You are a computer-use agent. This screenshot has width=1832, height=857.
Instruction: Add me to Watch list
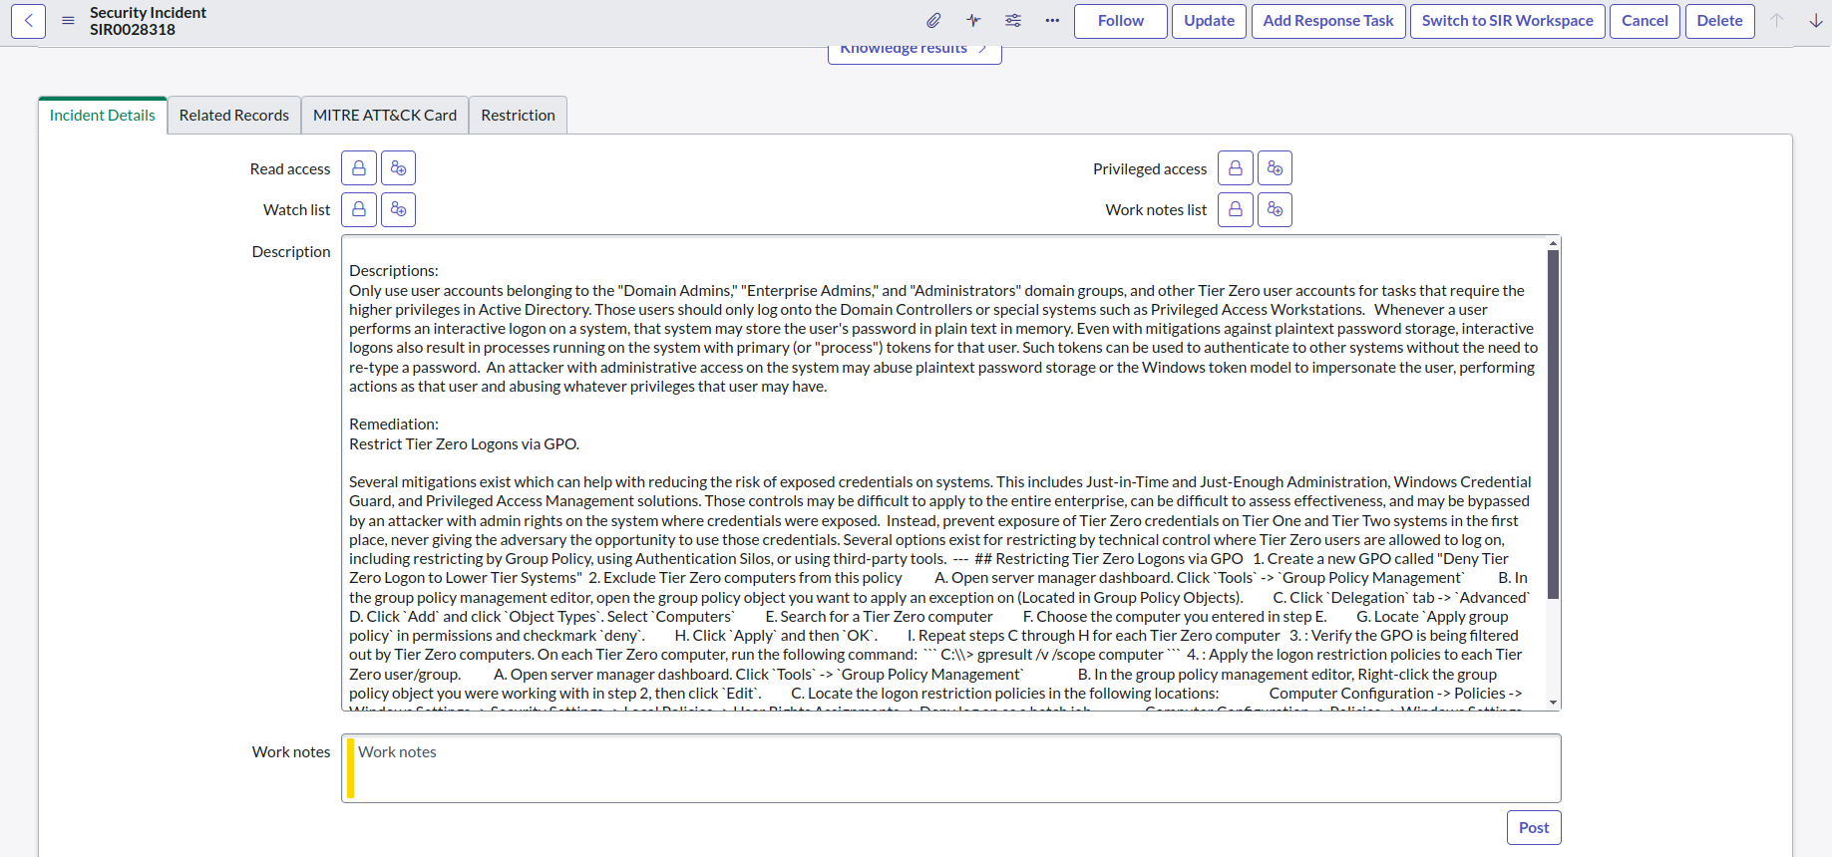(x=398, y=209)
